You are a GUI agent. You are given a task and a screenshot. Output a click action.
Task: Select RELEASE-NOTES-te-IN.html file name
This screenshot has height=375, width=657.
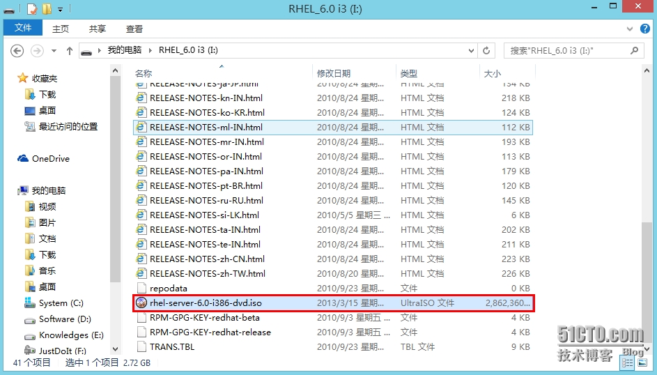tap(206, 244)
